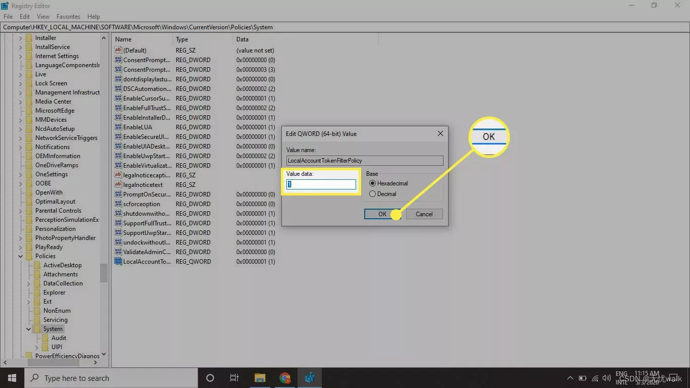Select the Decimal base radio button

tap(373, 194)
